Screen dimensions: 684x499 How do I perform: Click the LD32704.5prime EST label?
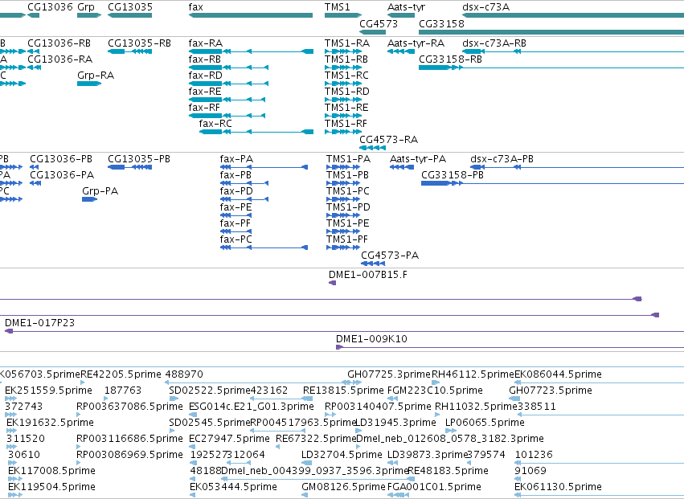coord(342,455)
